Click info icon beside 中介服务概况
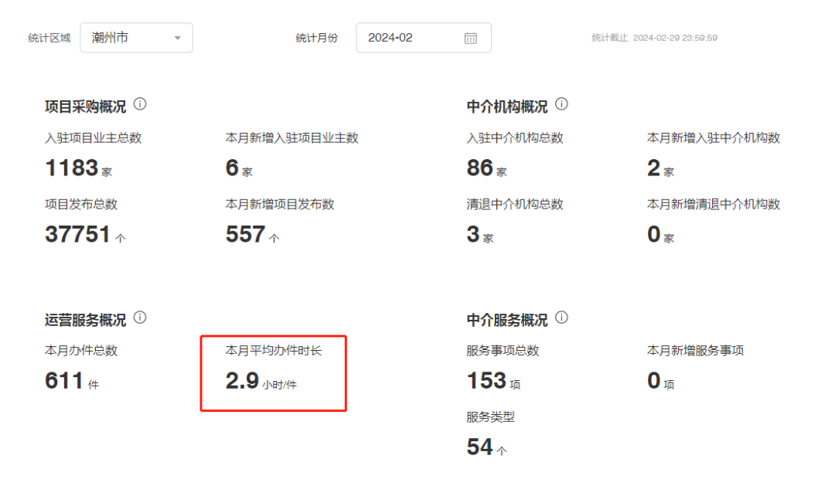The height and width of the screenshot is (479, 835). 561,318
